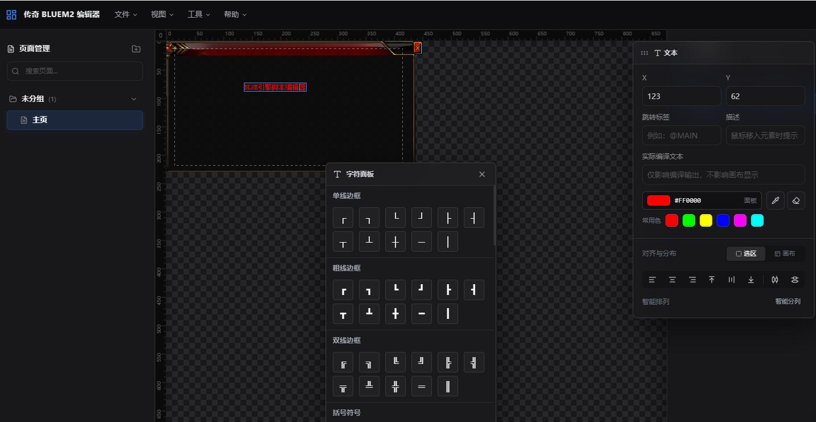Switch alignment scope to 选区
The image size is (816, 422).
click(746, 254)
